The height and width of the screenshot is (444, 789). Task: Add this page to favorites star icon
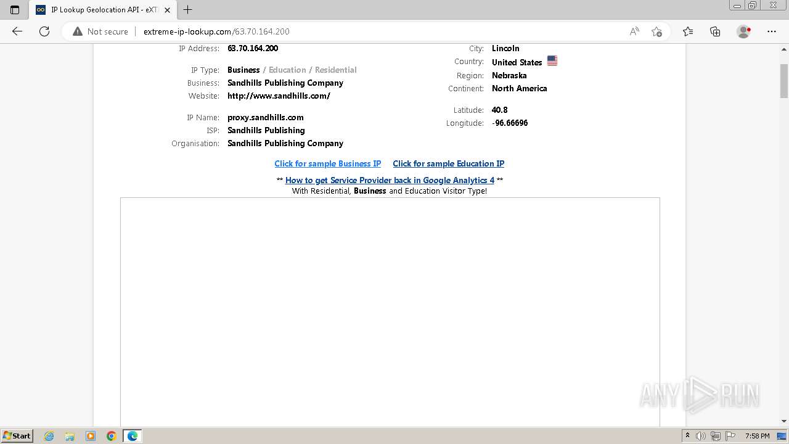coord(656,31)
